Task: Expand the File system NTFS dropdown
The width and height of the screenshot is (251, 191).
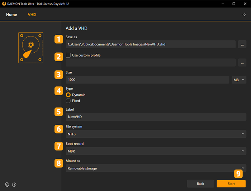Action: tap(156, 134)
